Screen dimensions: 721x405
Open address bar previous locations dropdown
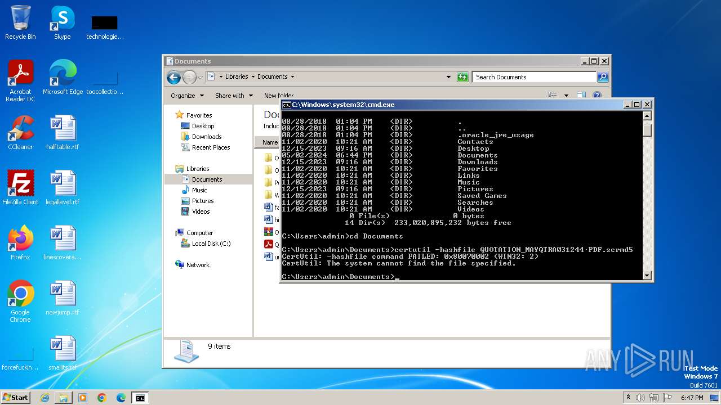tap(448, 77)
